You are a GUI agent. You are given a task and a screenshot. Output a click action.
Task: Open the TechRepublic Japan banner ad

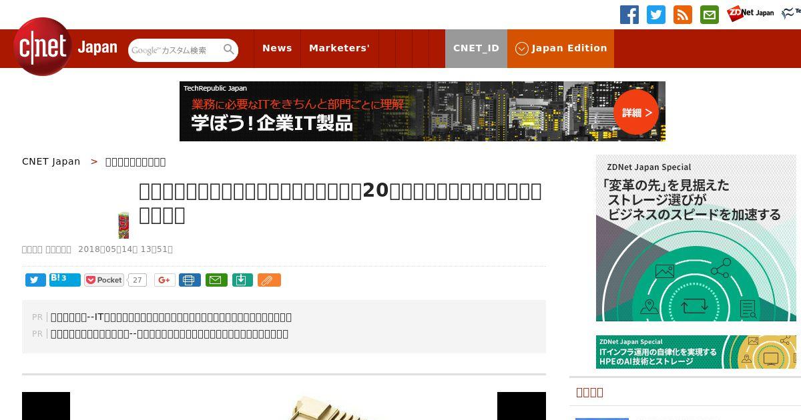click(x=422, y=111)
